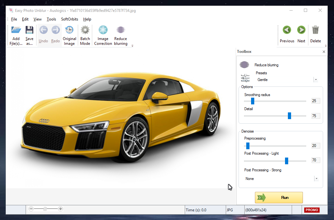Click the "Post Processing - Strong" label

[263, 170]
